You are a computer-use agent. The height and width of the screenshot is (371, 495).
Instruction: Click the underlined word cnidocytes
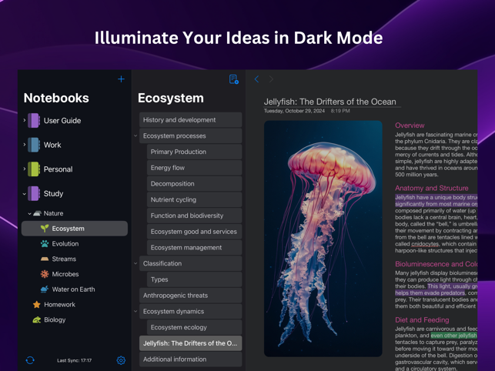click(425, 244)
